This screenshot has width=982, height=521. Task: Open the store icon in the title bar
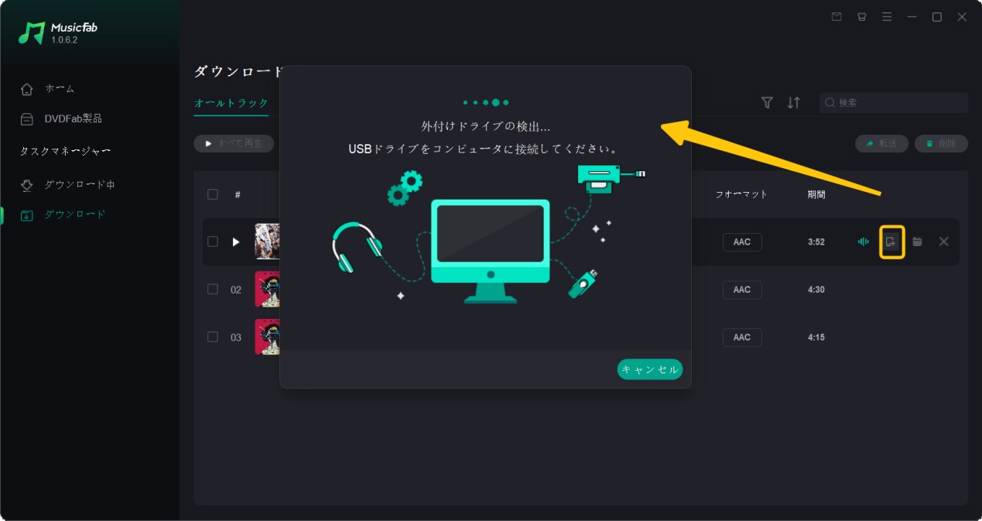[x=861, y=16]
